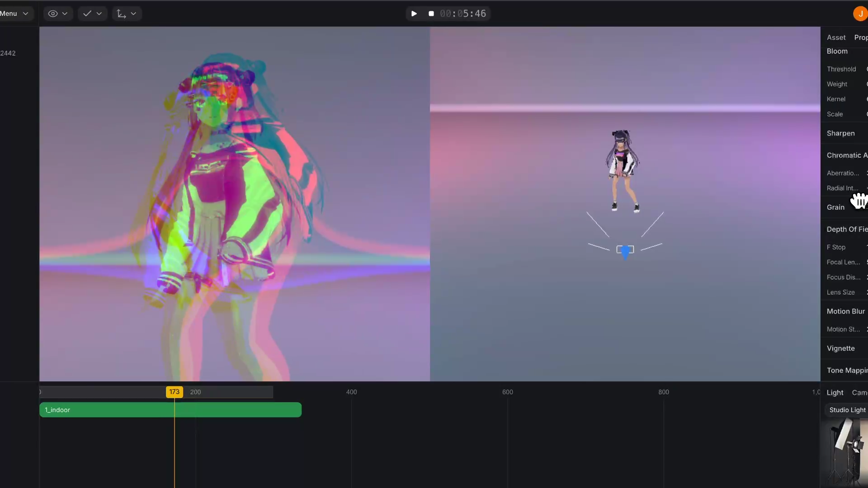Click the frame 173 playhead marker

[174, 392]
